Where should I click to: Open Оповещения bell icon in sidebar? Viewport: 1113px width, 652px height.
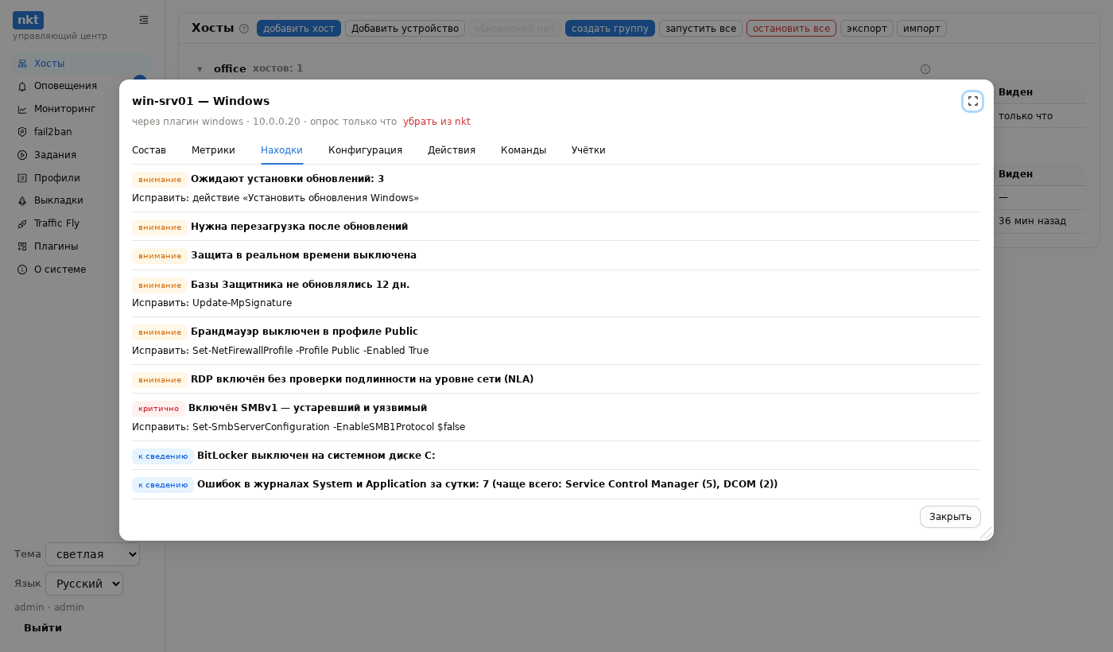tap(22, 86)
